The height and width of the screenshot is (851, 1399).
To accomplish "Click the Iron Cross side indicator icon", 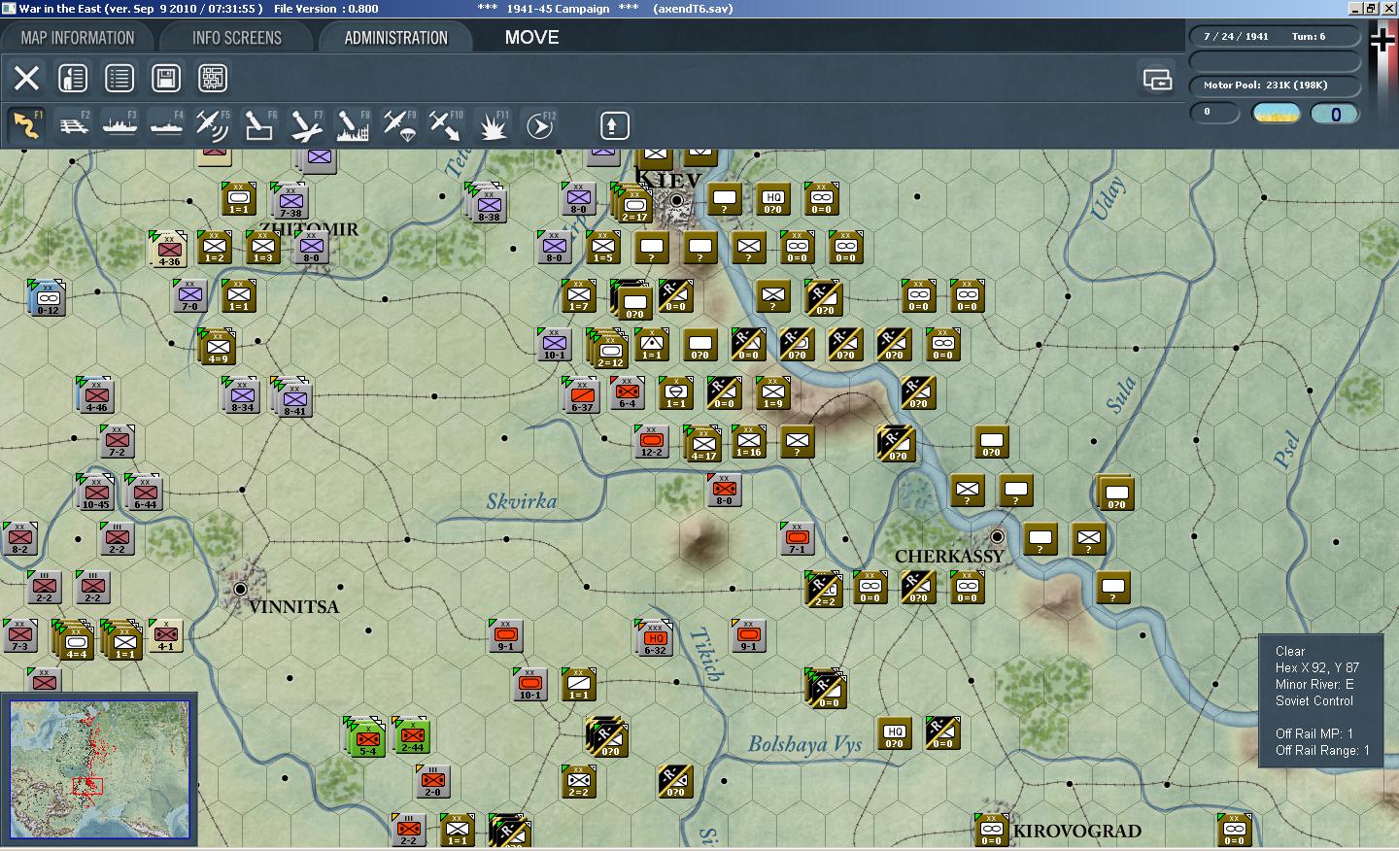I will click(x=1382, y=40).
